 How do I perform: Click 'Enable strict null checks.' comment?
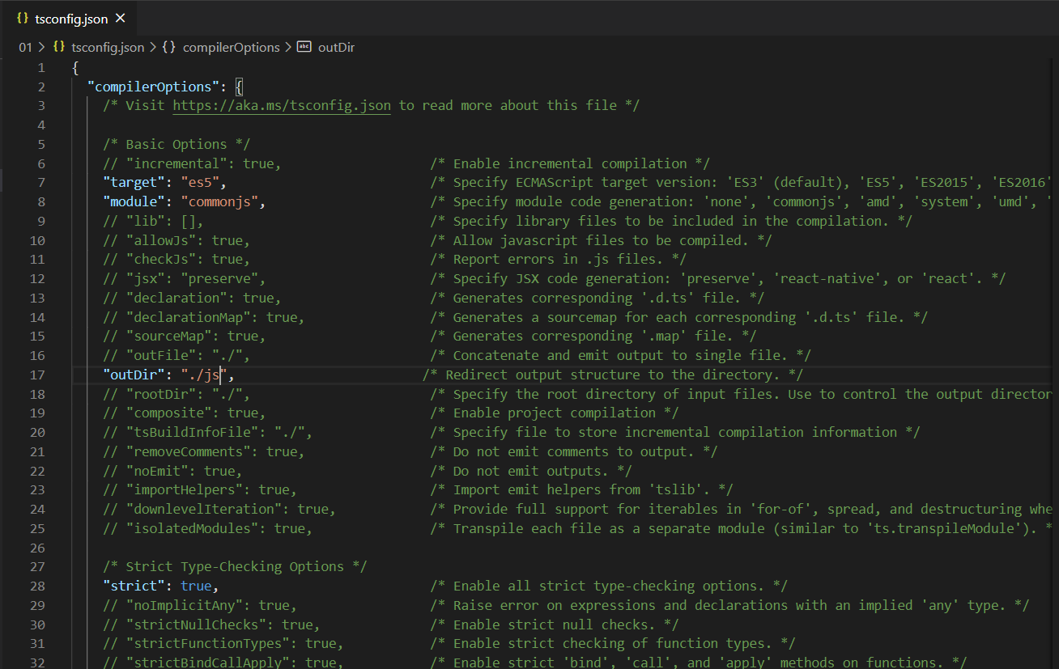coord(555,625)
